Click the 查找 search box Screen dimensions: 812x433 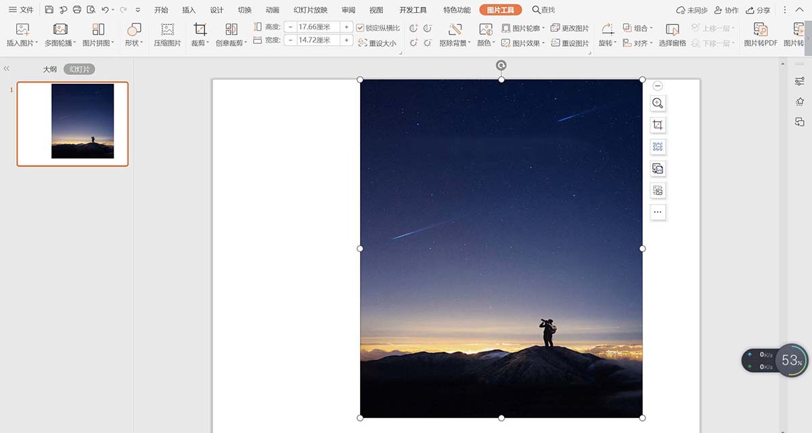(543, 10)
